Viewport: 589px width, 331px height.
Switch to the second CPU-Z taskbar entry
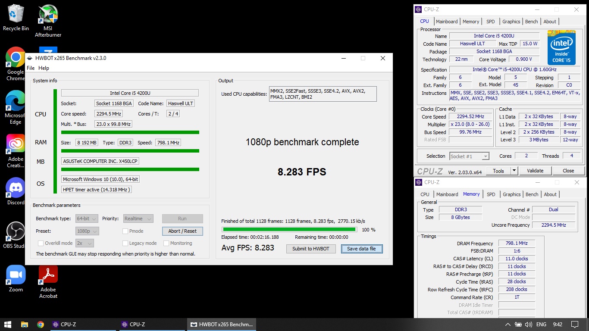[x=152, y=325]
